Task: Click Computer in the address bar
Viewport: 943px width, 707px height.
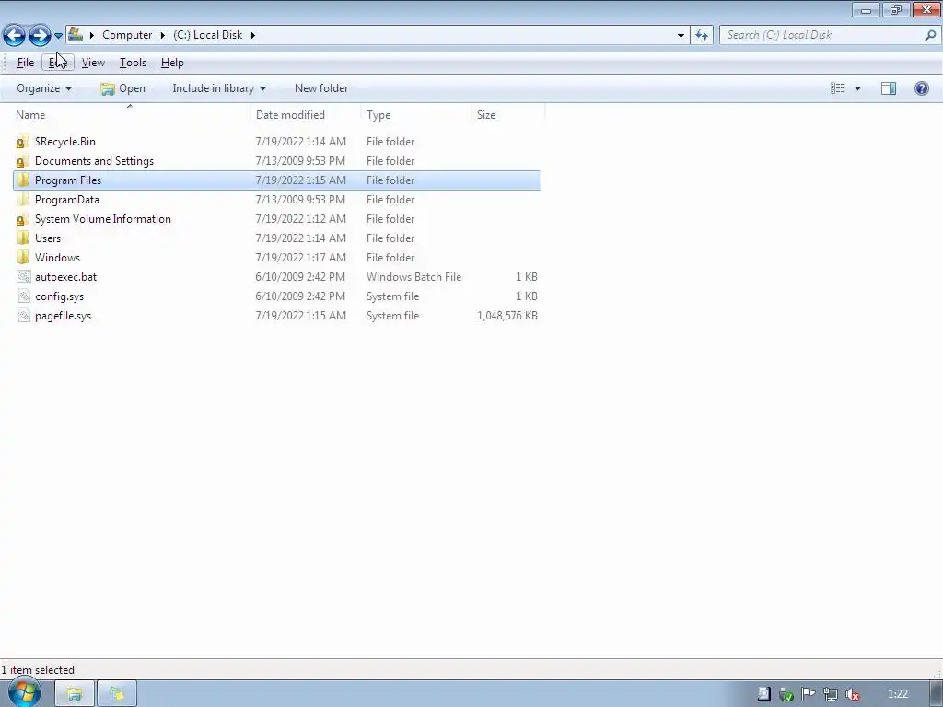Action: 127,35
